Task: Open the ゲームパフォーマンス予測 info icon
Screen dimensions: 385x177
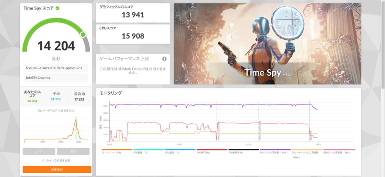Action: 164,59
